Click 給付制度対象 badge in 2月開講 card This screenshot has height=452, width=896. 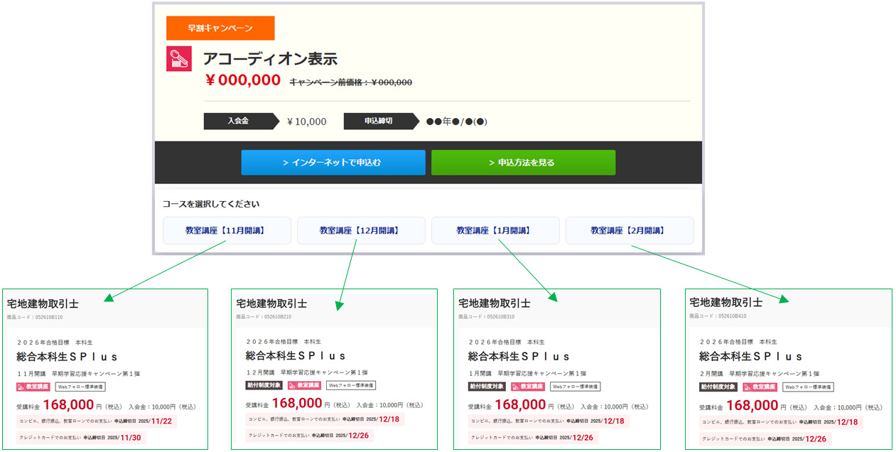(718, 387)
